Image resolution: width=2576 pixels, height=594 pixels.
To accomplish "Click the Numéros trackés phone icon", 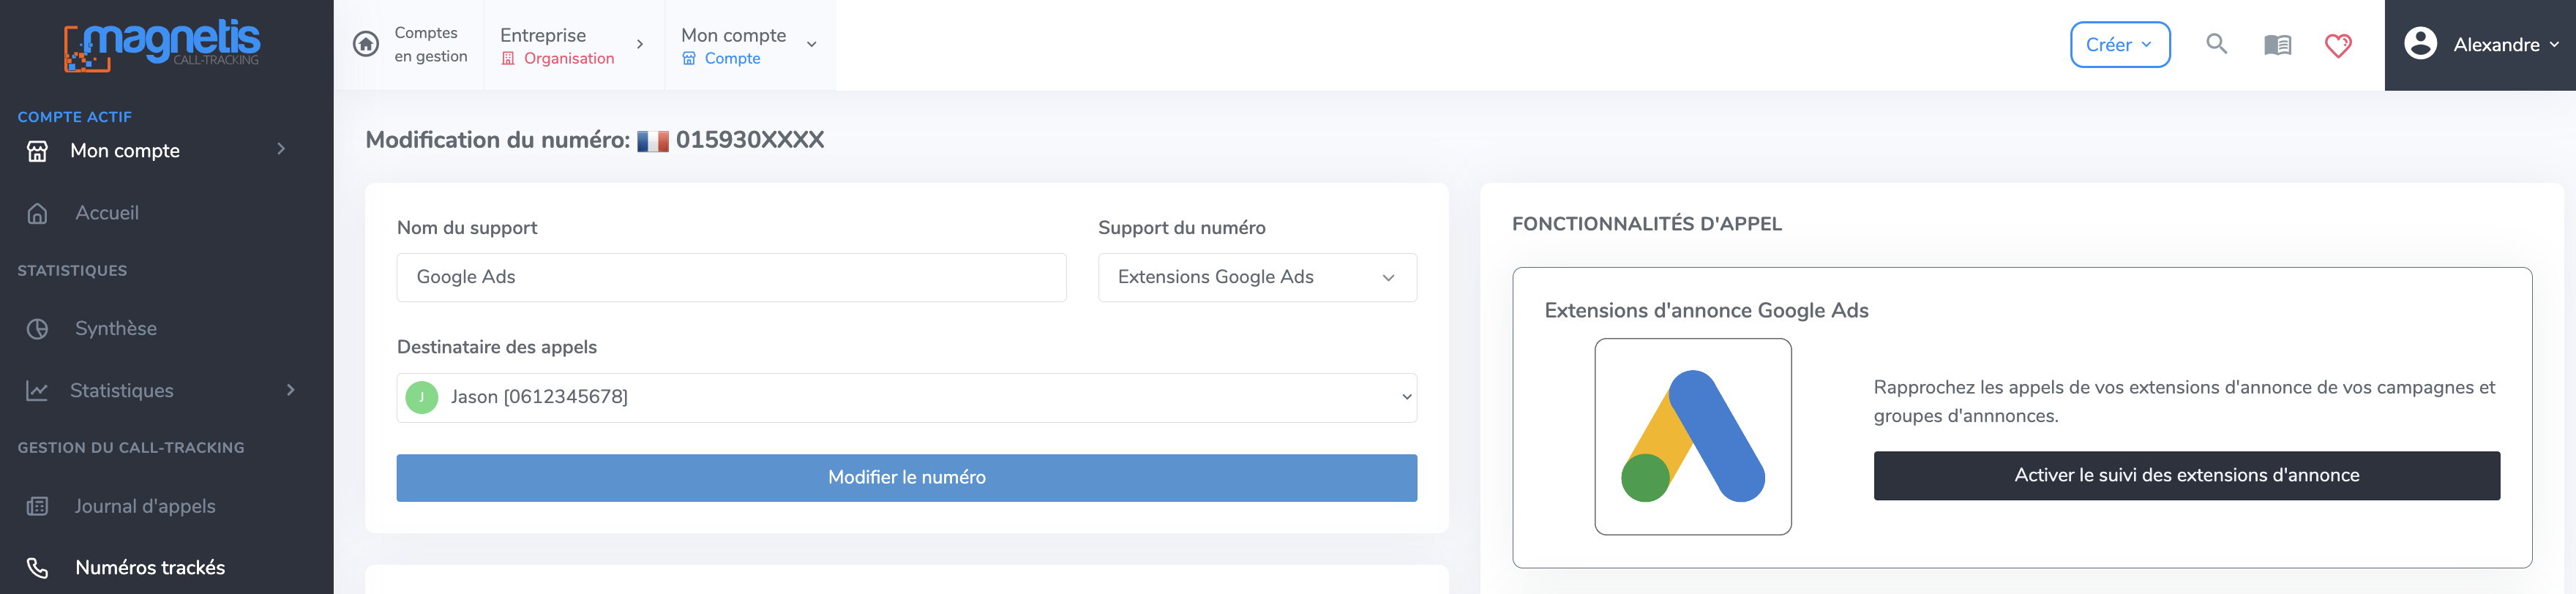I will (x=37, y=568).
